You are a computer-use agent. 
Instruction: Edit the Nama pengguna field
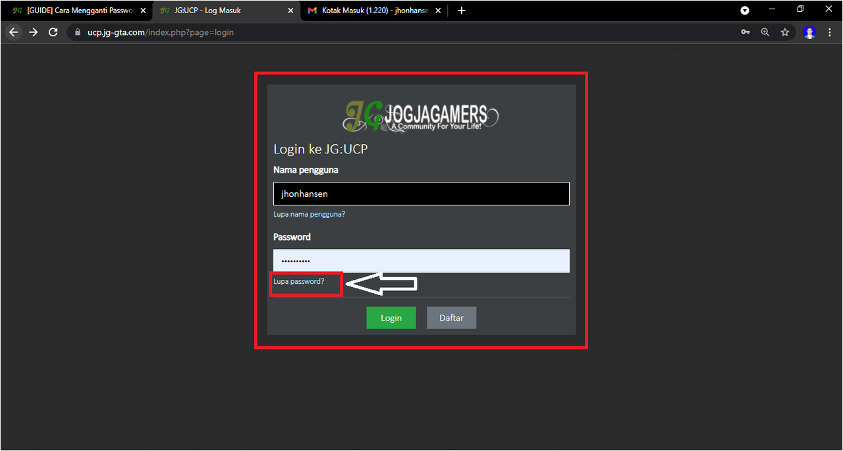[421, 194]
